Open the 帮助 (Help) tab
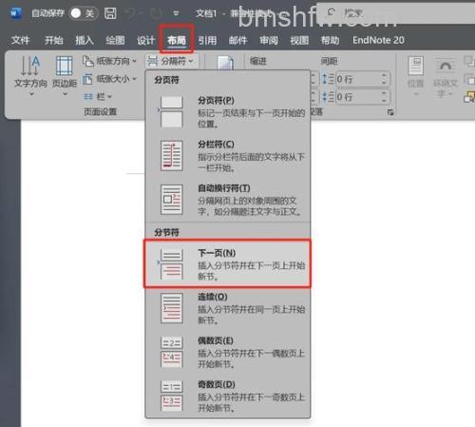The image size is (475, 427). 330,40
